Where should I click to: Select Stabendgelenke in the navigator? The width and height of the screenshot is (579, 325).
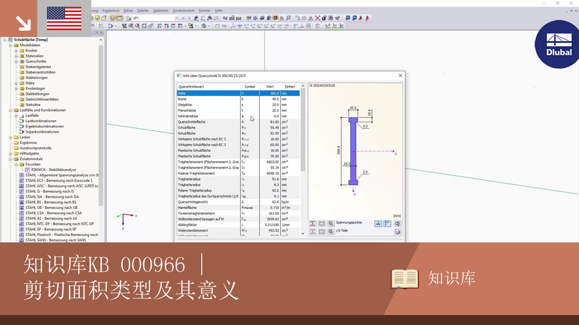coord(38,67)
